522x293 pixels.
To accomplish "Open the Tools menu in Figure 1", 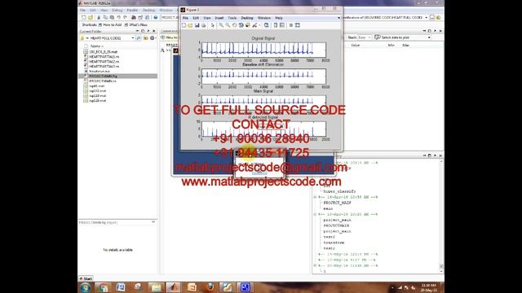I will pyautogui.click(x=232, y=18).
